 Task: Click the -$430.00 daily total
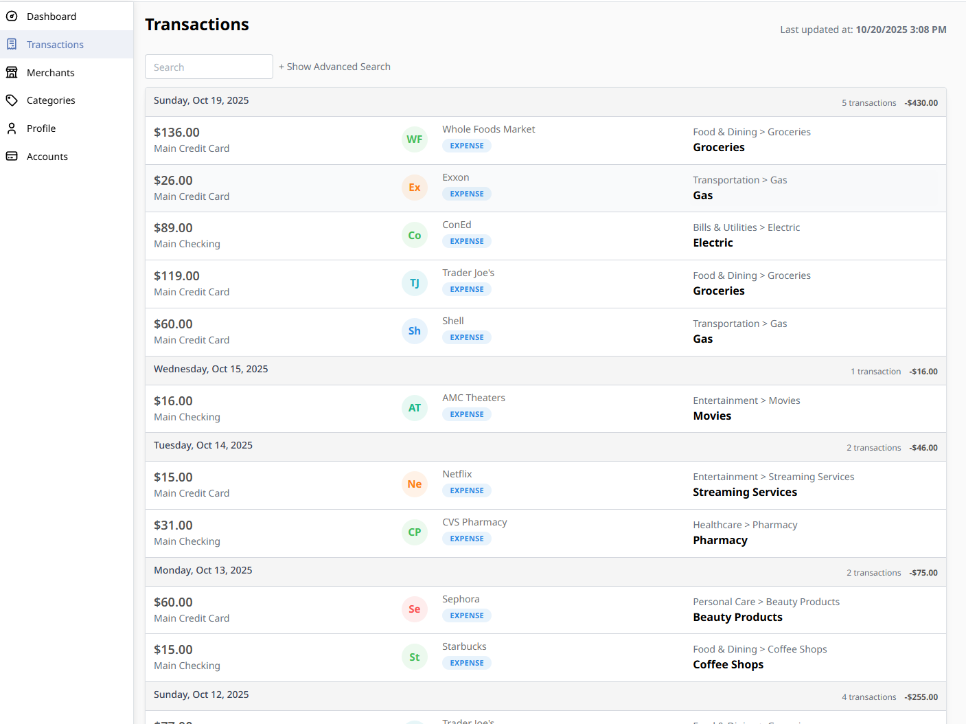(921, 103)
